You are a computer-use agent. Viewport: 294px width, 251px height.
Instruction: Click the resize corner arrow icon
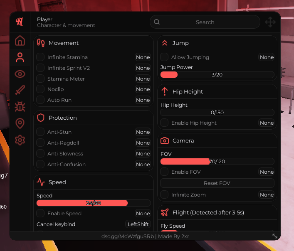[275, 236]
